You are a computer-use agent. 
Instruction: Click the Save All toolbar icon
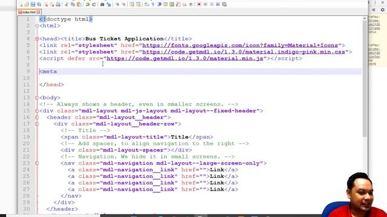(x=39, y=4)
